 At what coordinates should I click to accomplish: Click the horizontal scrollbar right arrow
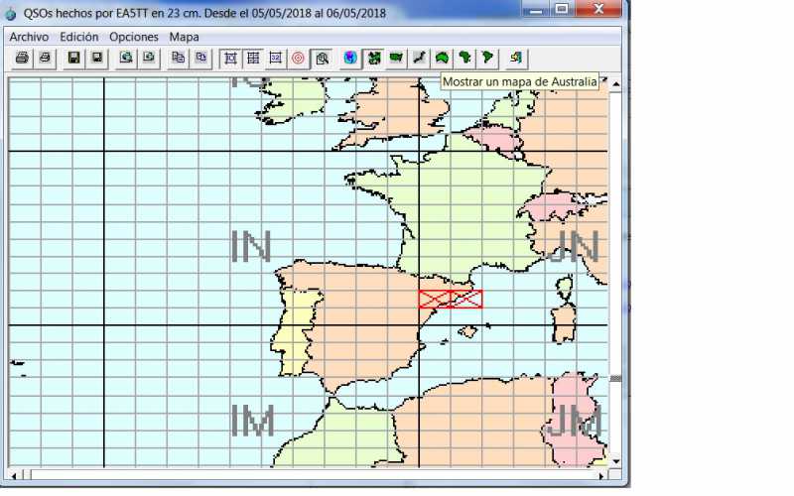click(x=601, y=476)
